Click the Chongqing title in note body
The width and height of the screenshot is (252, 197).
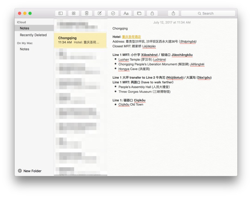tap(120, 29)
